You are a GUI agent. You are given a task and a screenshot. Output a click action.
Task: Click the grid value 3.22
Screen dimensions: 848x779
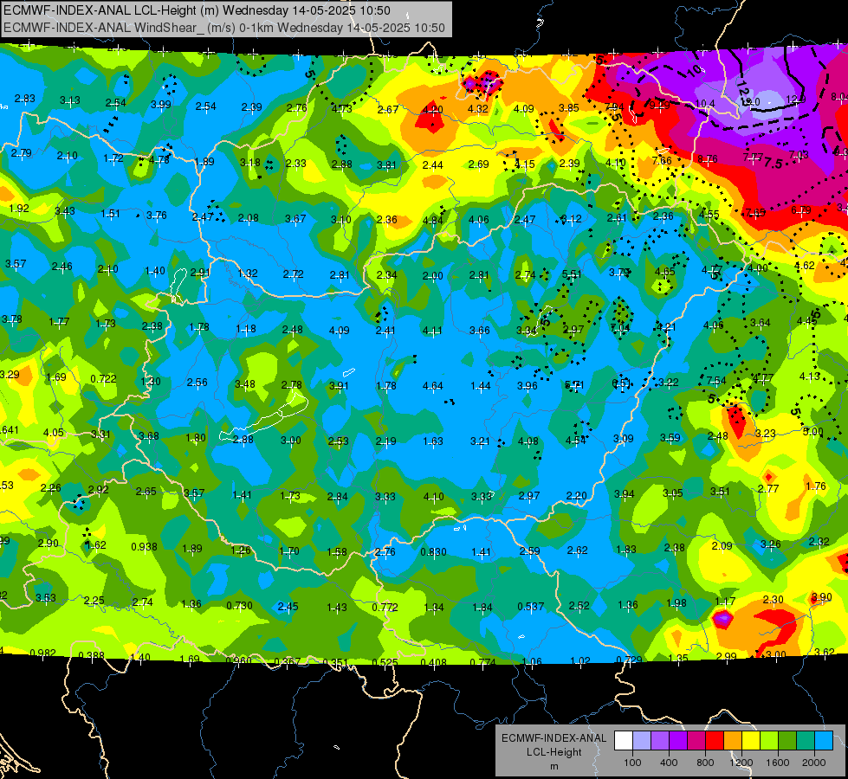(669, 383)
